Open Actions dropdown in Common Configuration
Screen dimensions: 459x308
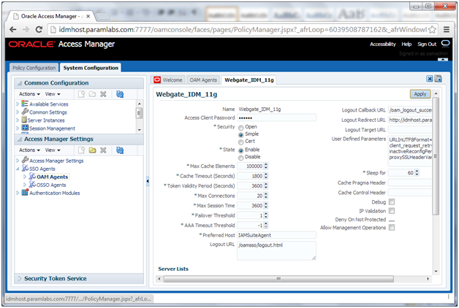[29, 94]
